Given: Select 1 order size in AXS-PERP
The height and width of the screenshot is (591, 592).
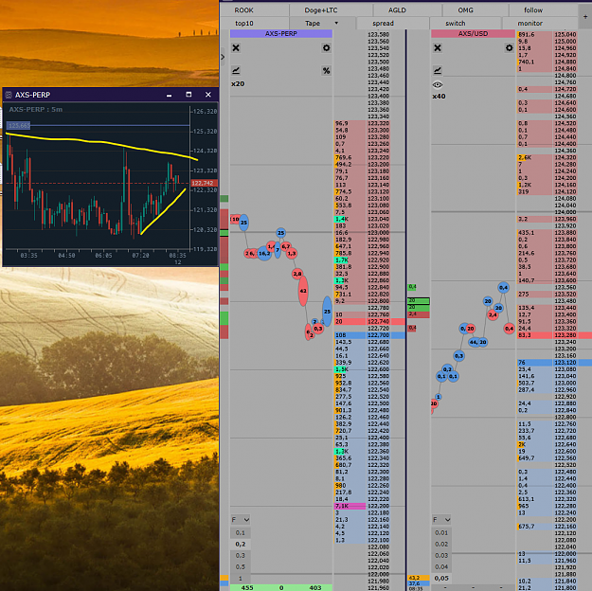Looking at the screenshot, I should click(241, 578).
